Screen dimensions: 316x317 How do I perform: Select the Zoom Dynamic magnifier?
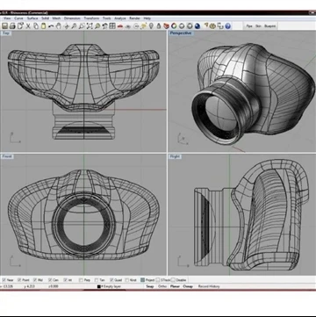[x=74, y=25]
